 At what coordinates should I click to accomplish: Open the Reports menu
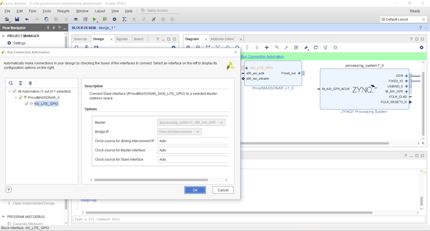(63, 11)
